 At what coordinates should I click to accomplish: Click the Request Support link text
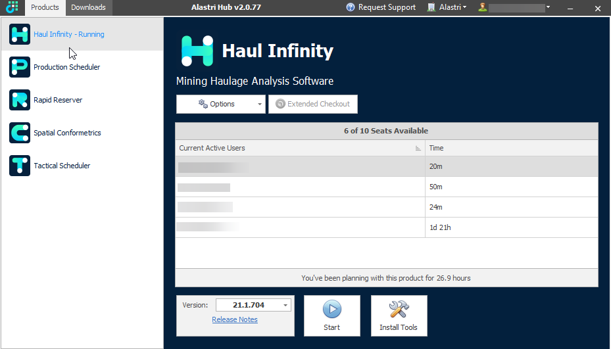(387, 7)
